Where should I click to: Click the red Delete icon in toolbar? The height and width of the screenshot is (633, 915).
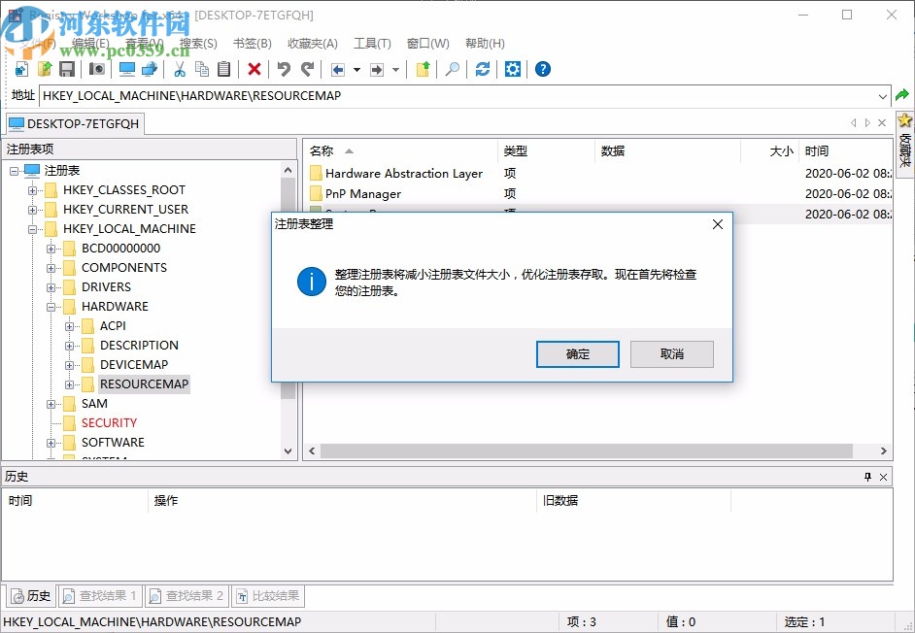254,69
